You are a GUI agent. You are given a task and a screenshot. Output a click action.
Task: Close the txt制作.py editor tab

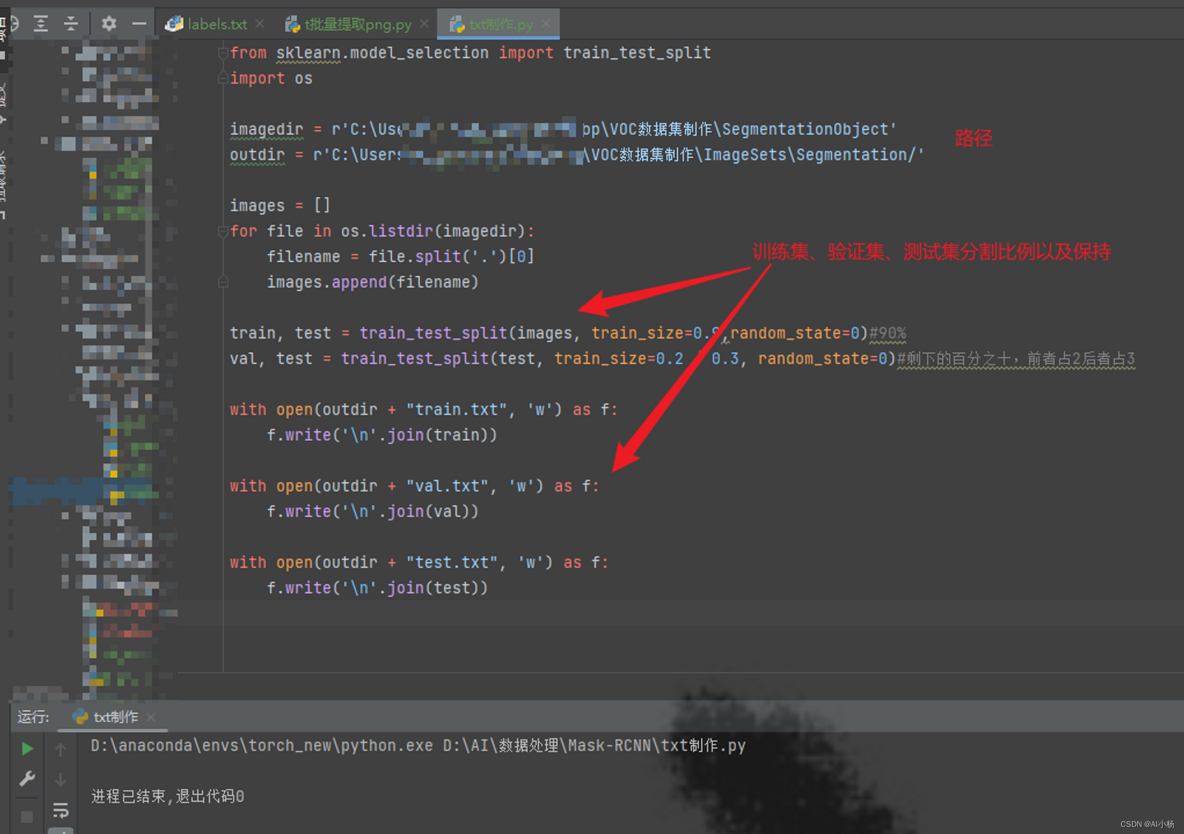pos(546,24)
